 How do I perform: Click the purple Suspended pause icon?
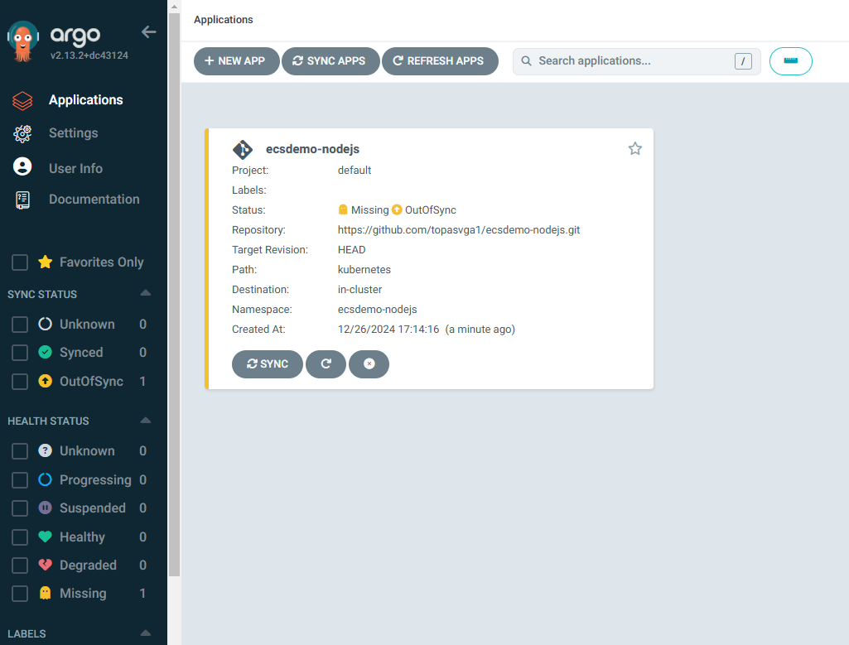(x=46, y=508)
